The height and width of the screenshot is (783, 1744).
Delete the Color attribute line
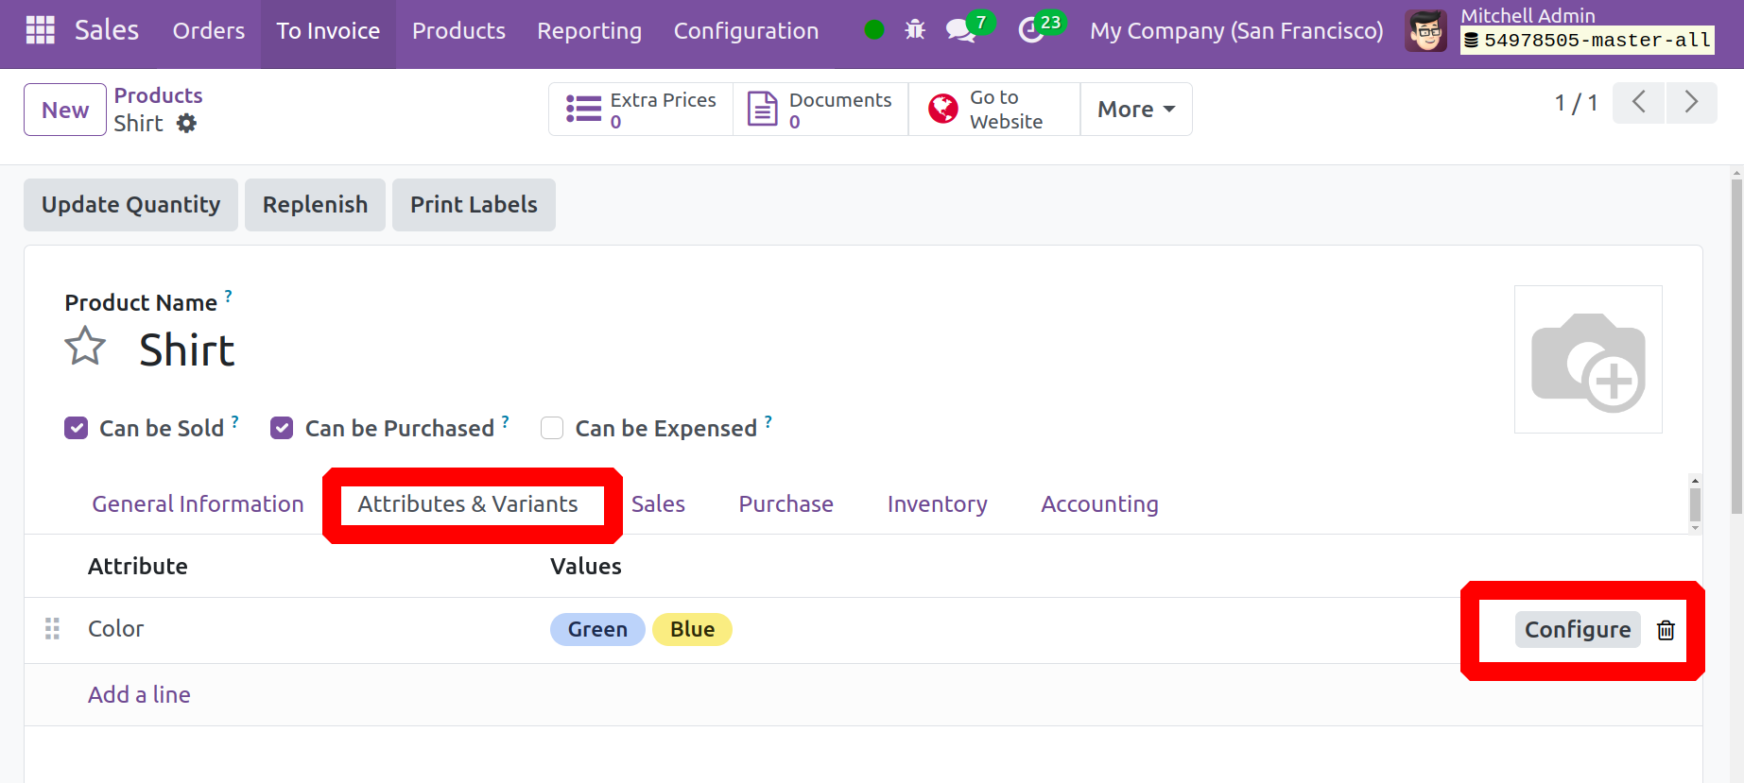coord(1666,630)
